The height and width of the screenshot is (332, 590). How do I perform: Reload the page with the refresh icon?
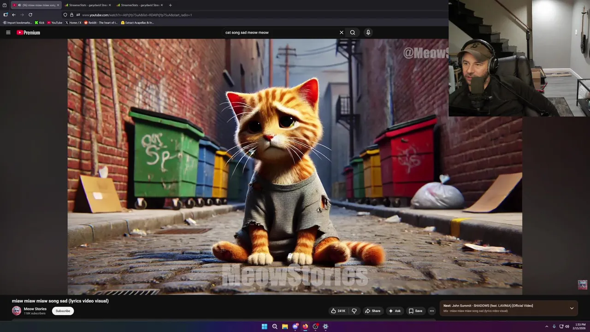pos(30,15)
